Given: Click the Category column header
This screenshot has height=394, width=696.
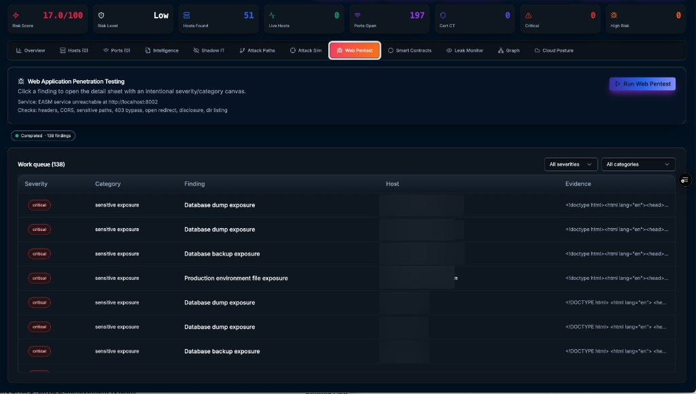Looking at the screenshot, I should (x=108, y=183).
